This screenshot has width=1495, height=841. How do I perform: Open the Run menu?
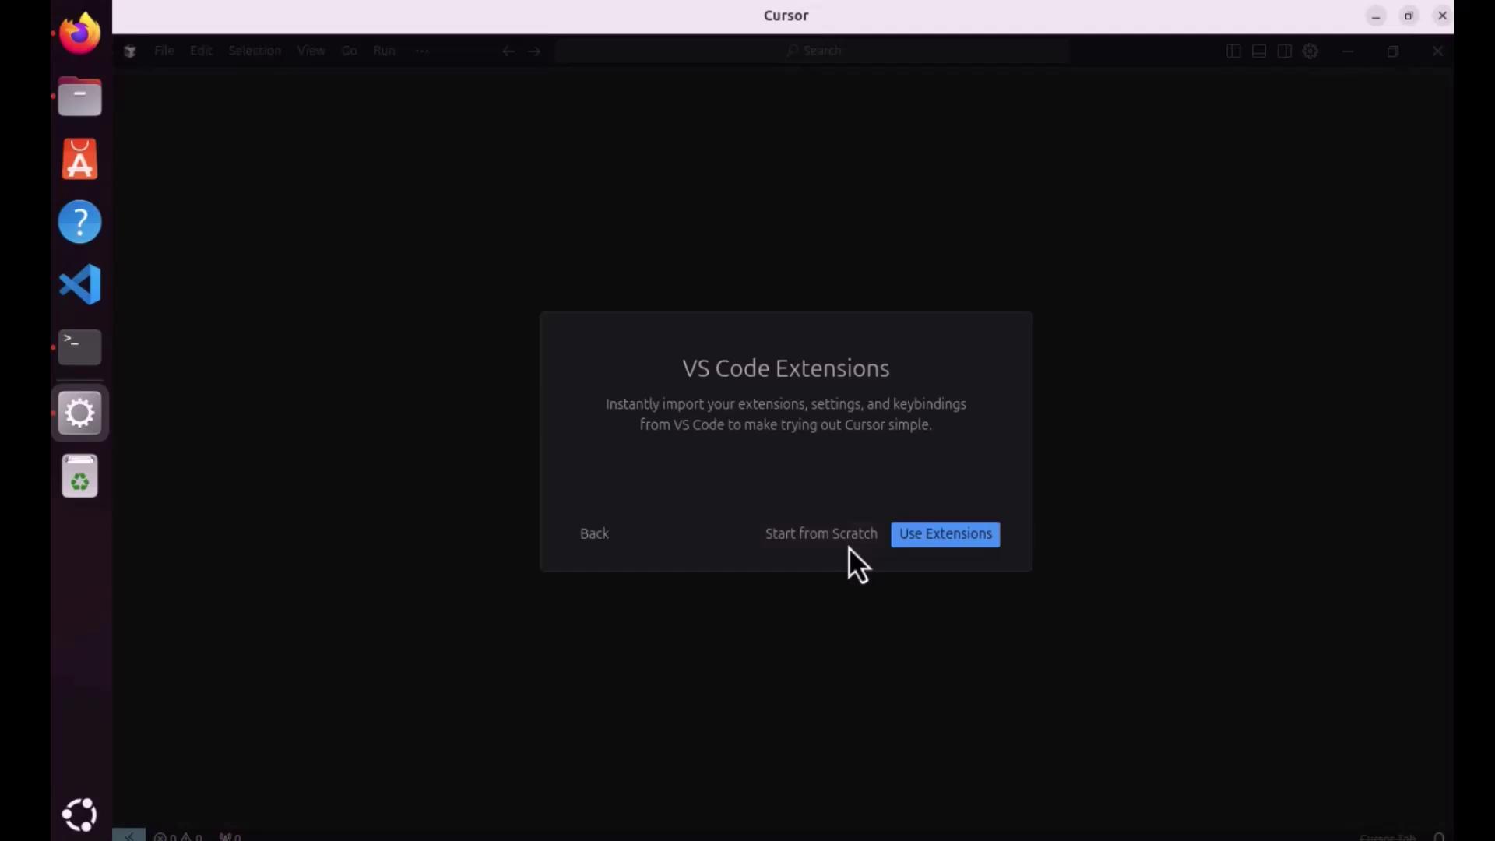point(384,51)
